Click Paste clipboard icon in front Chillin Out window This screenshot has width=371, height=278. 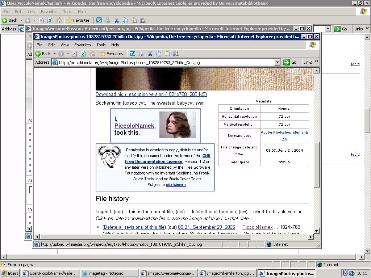[167, 54]
